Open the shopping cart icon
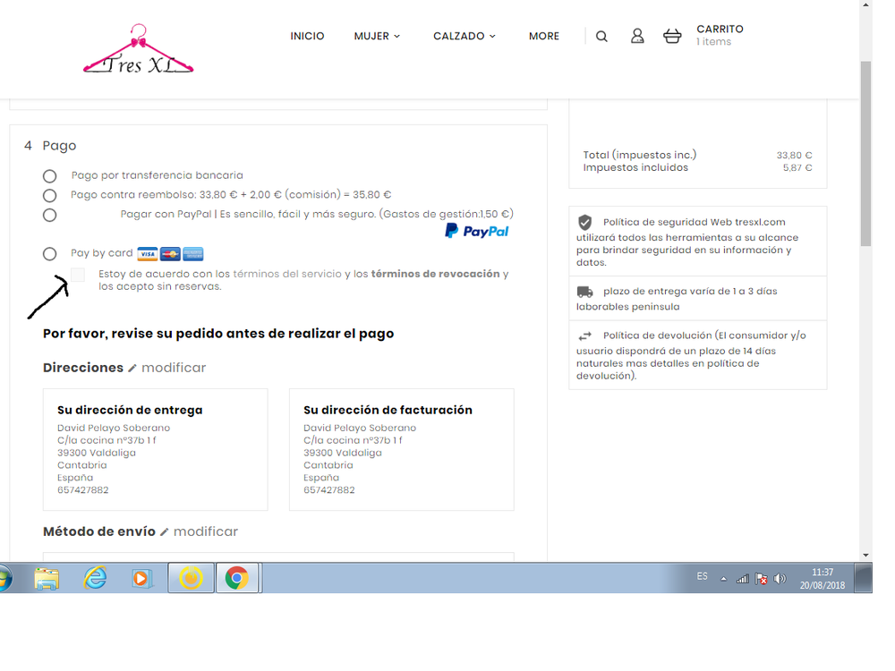 [x=671, y=36]
